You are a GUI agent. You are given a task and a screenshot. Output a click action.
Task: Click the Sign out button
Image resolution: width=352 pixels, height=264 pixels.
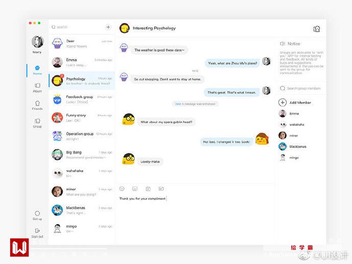[x=37, y=233]
